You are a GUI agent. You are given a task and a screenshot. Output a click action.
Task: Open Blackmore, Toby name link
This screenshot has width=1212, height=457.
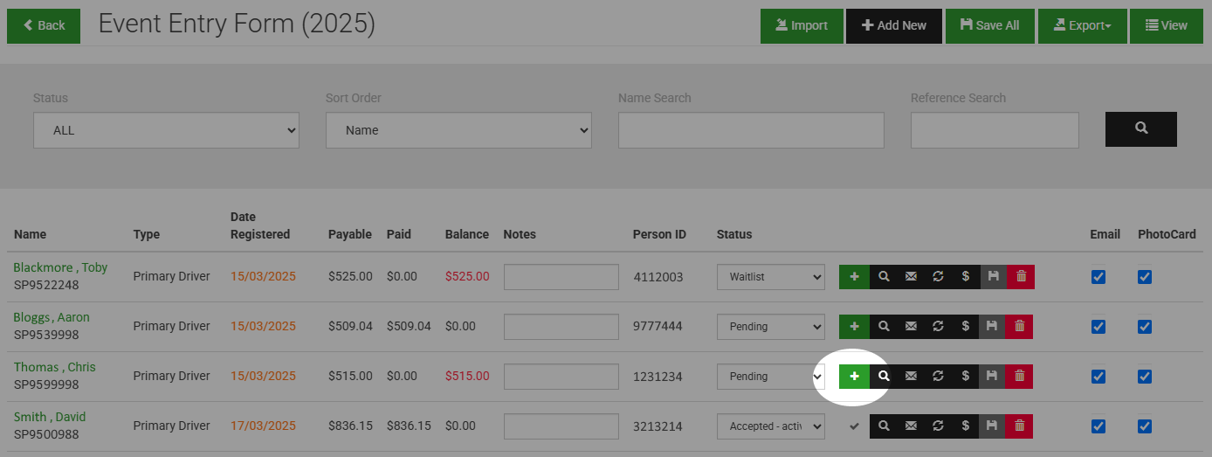pyautogui.click(x=60, y=267)
